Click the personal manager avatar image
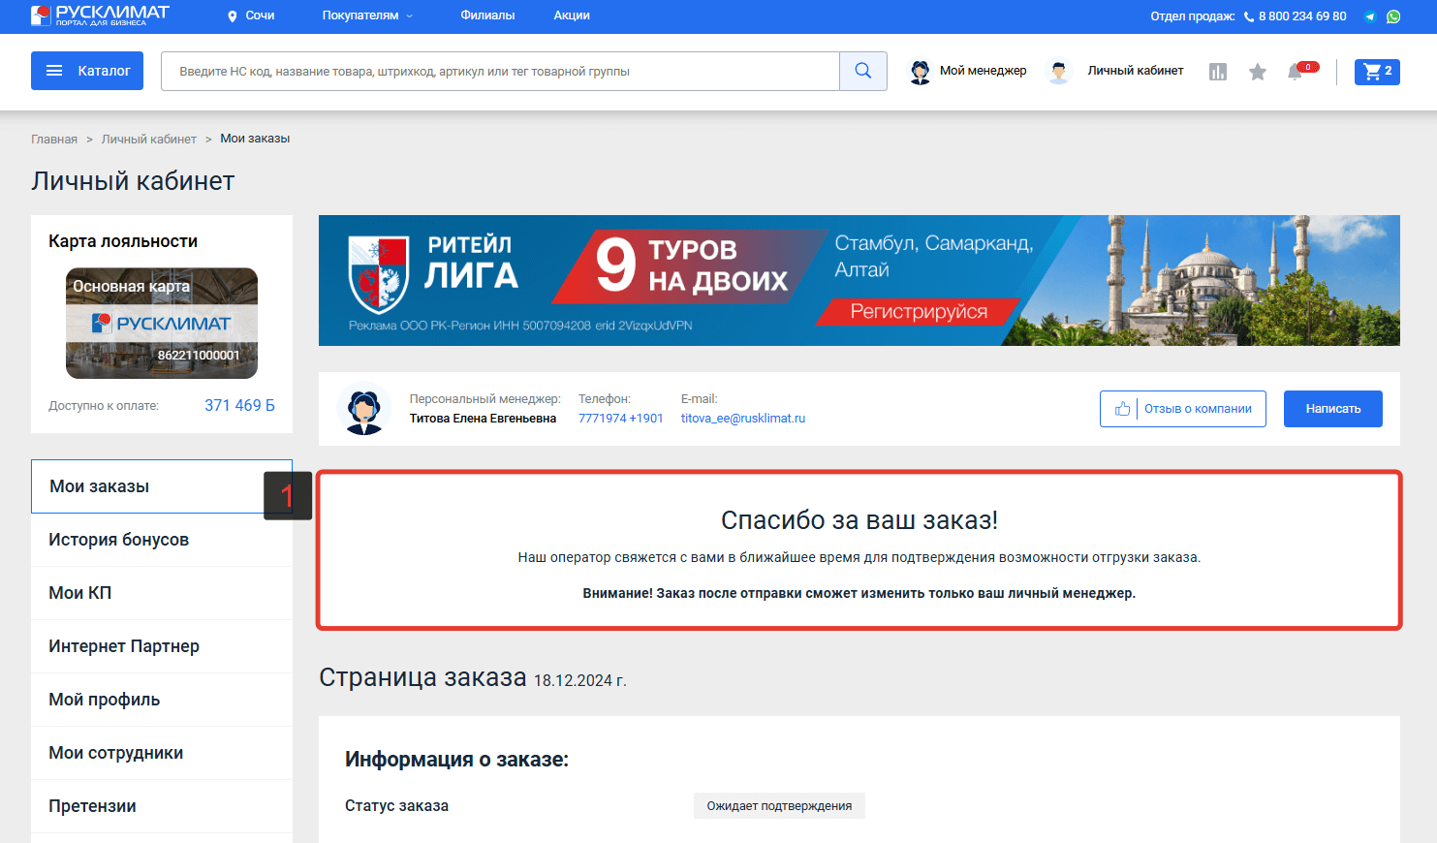This screenshot has height=843, width=1437. (x=364, y=409)
